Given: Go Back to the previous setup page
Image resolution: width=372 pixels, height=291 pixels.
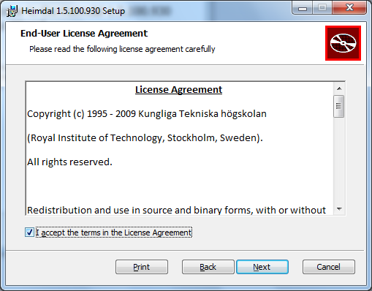Looking at the screenshot, I should (x=208, y=267).
